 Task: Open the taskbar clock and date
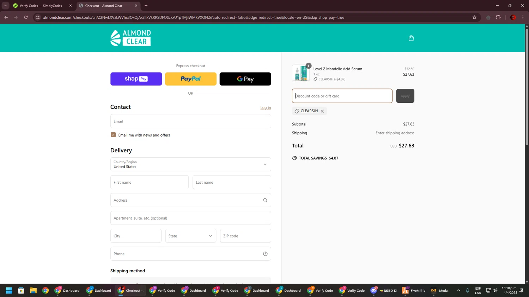(x=509, y=290)
